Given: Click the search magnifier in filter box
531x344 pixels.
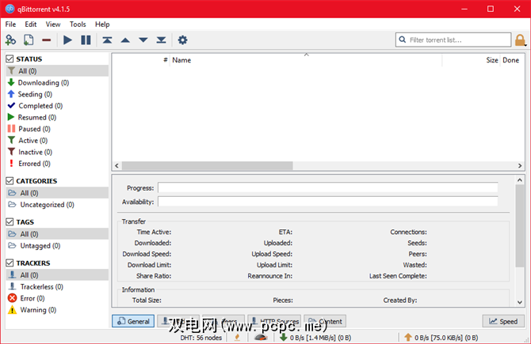Looking at the screenshot, I should pyautogui.click(x=403, y=40).
